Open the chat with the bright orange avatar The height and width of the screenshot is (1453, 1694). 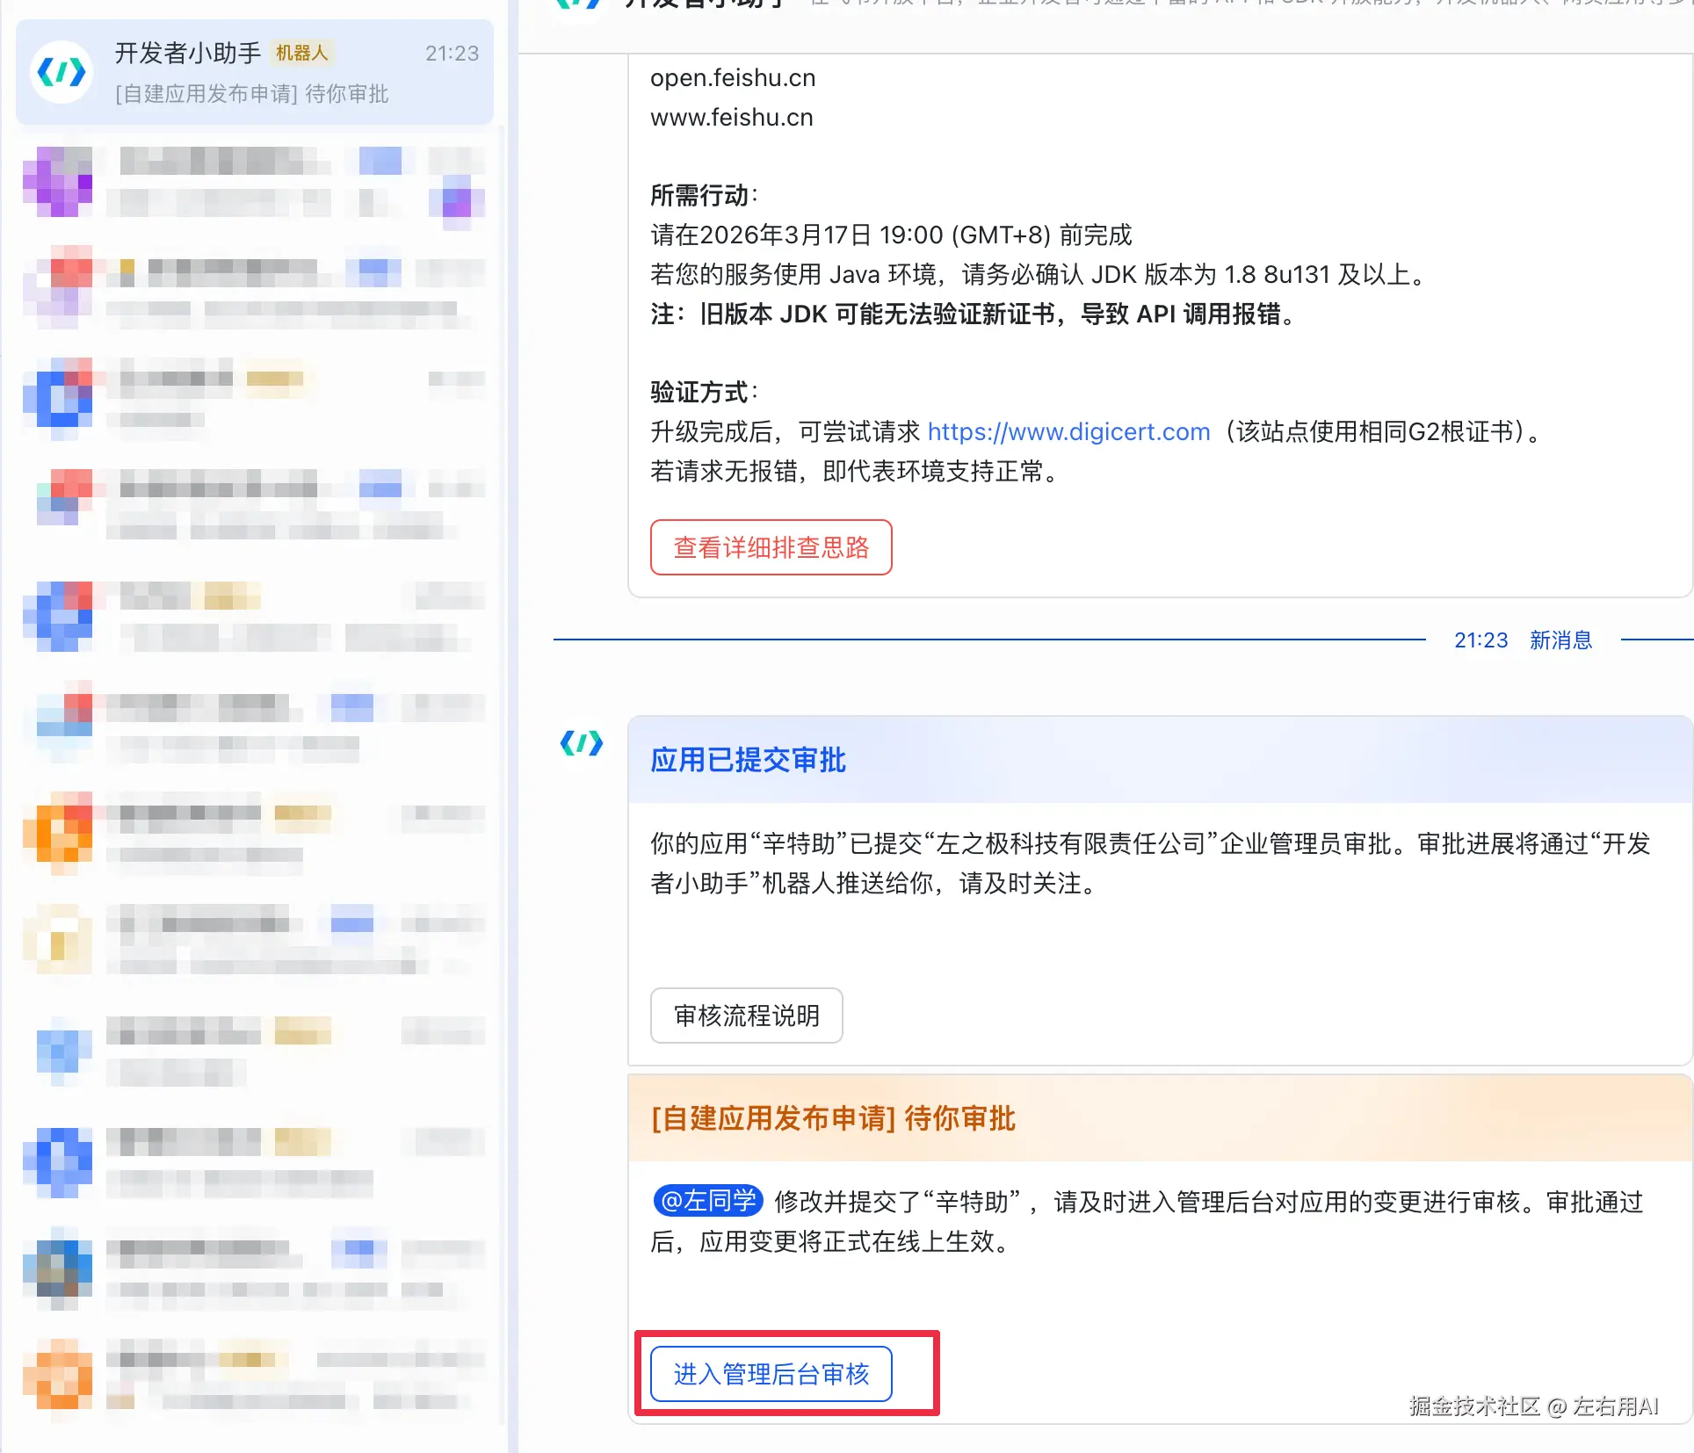tap(58, 831)
